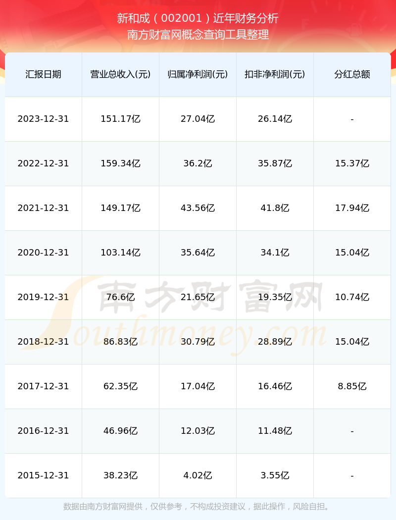396x520 pixels.
Task: Select the 3.55亿 cell
Action: coord(275,475)
